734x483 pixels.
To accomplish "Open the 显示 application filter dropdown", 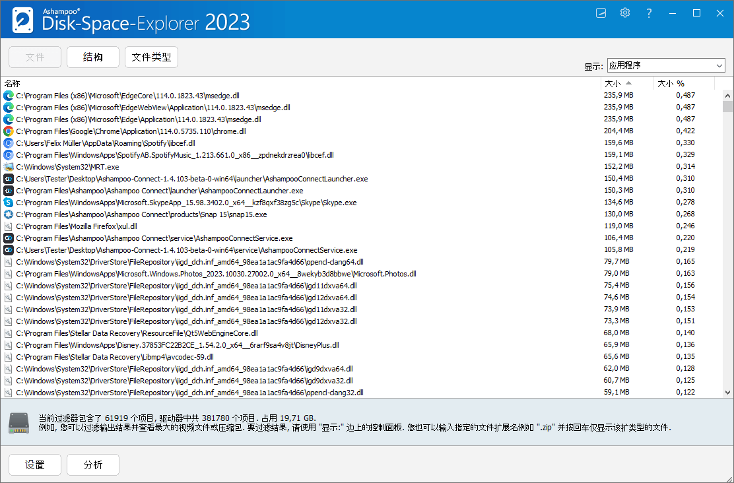I will (665, 65).
